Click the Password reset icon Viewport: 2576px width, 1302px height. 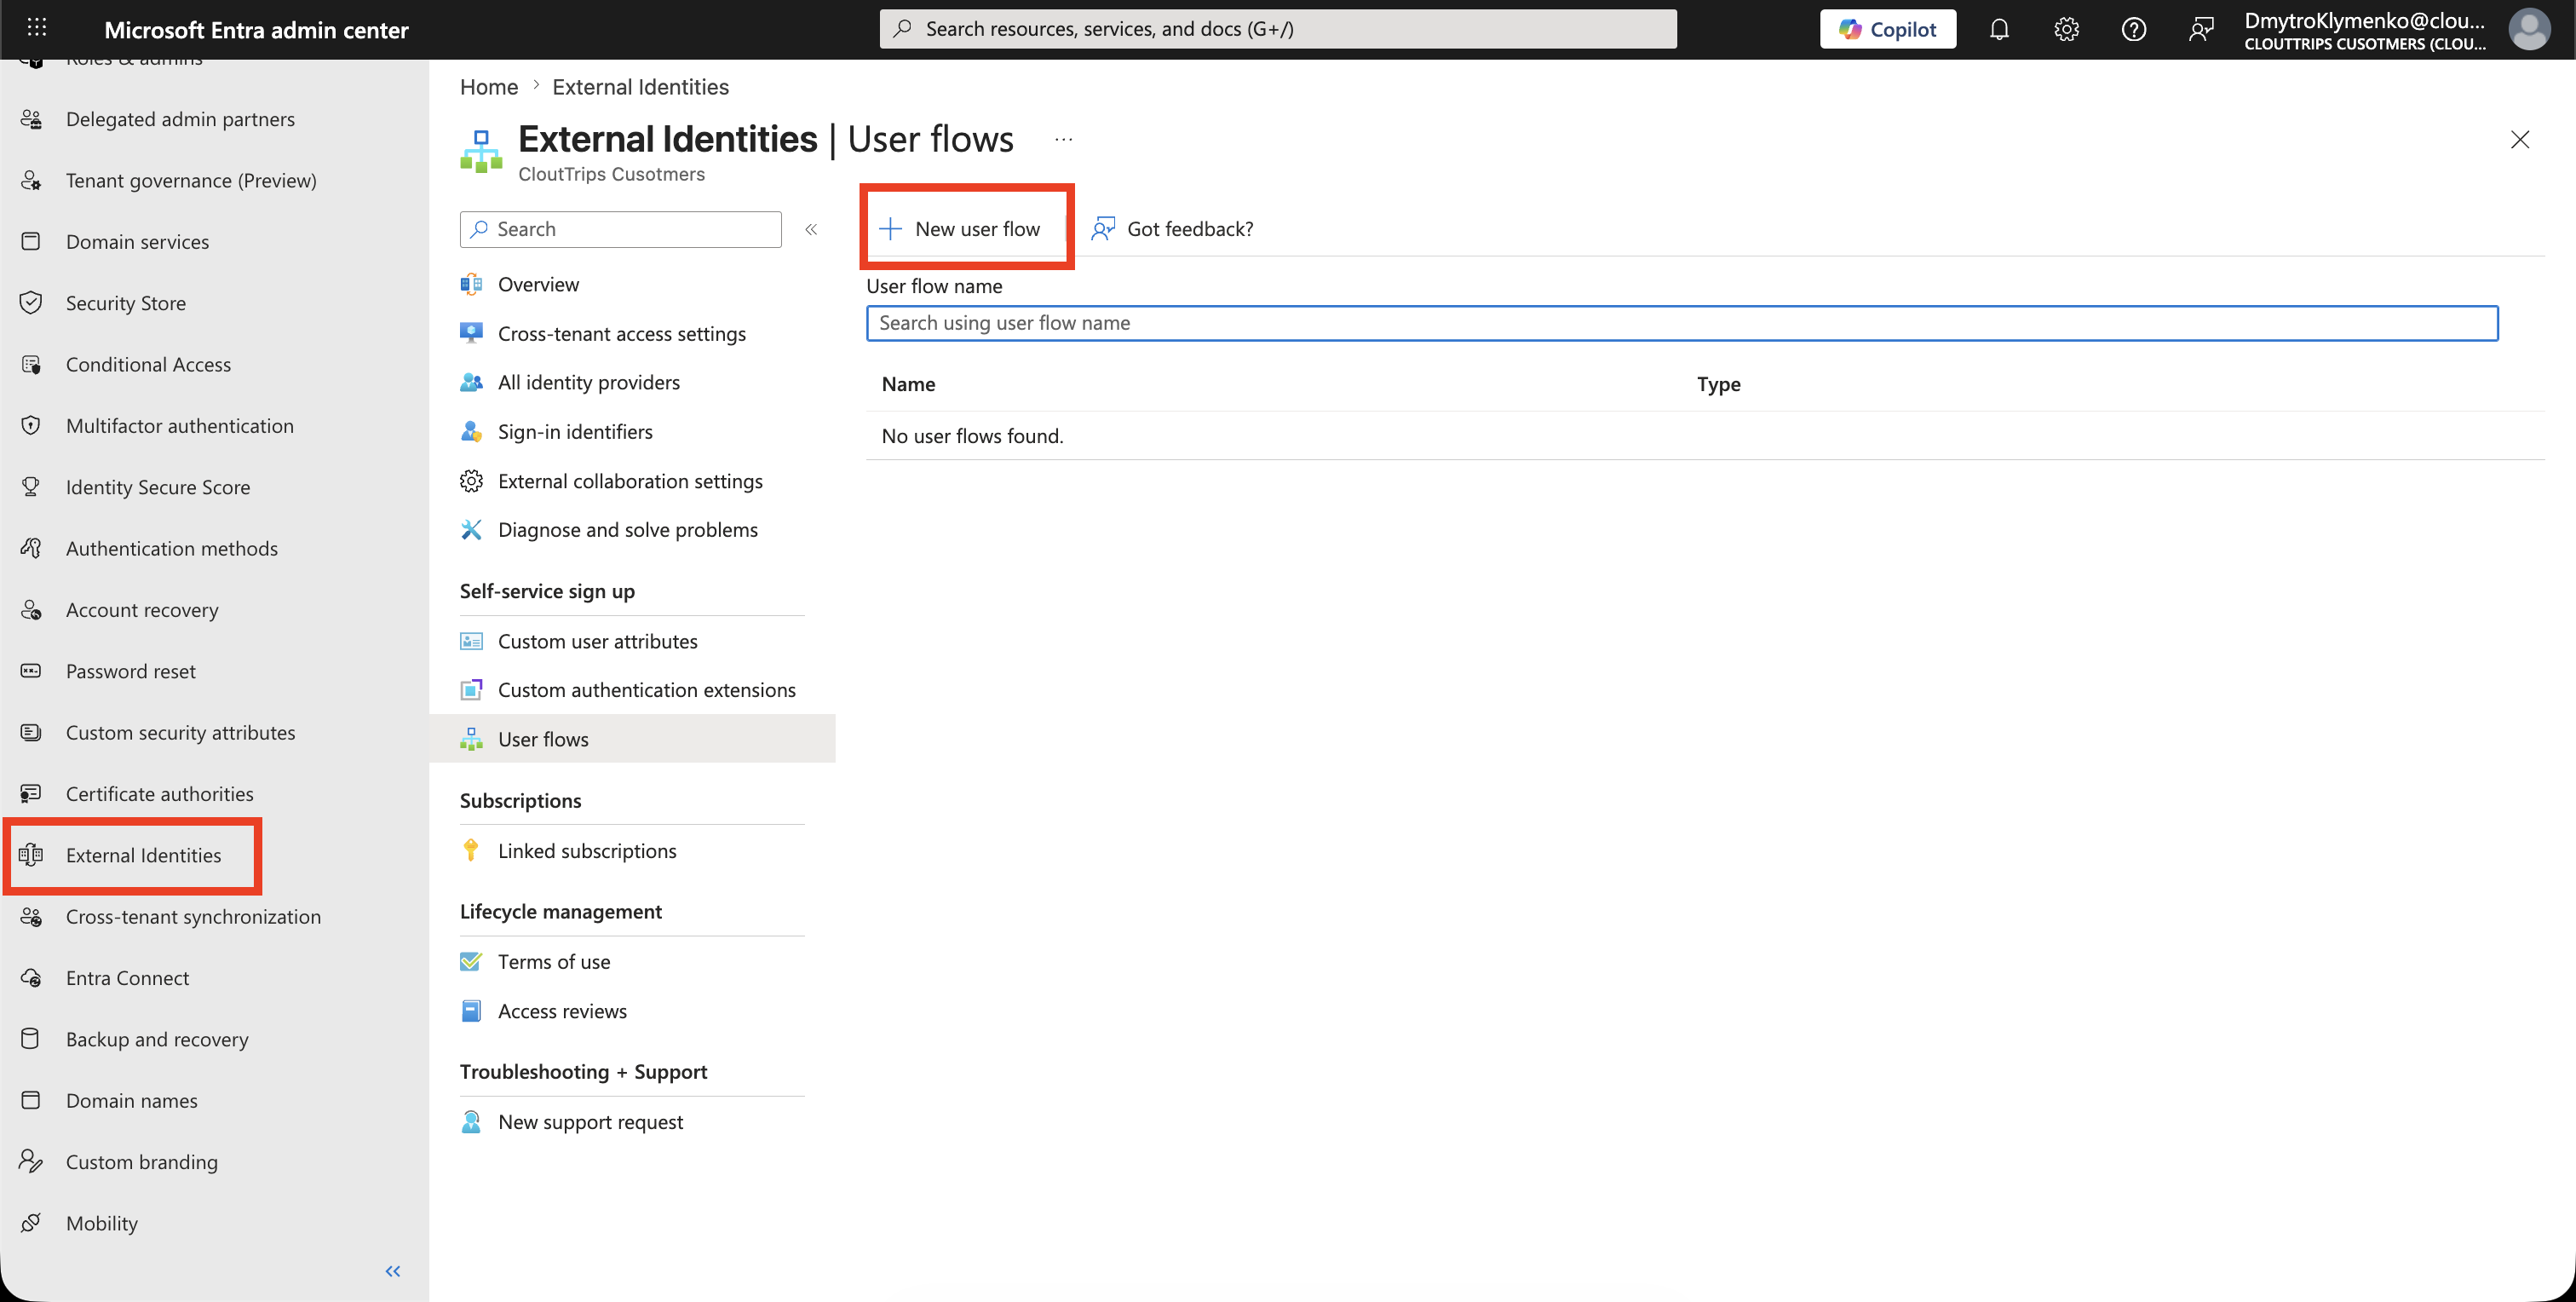(31, 671)
